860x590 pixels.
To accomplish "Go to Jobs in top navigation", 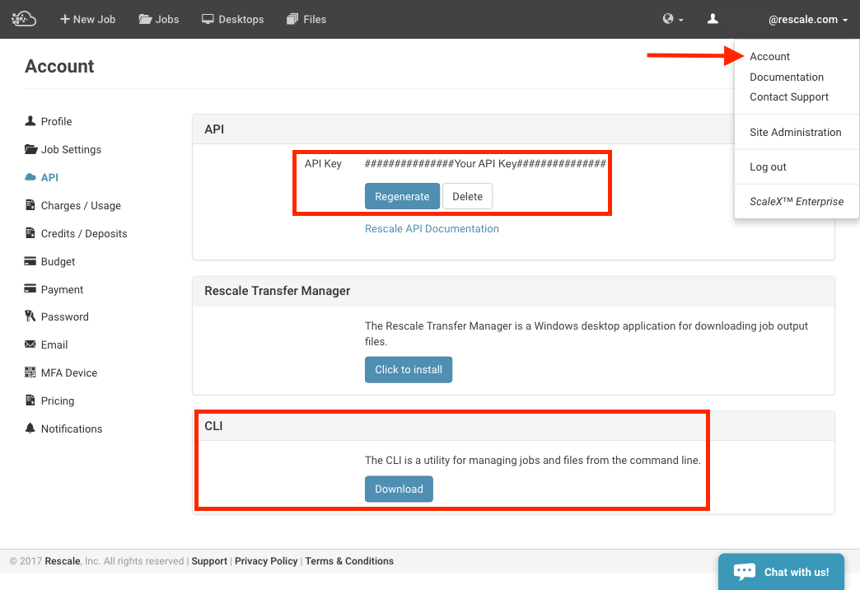I will pyautogui.click(x=158, y=19).
